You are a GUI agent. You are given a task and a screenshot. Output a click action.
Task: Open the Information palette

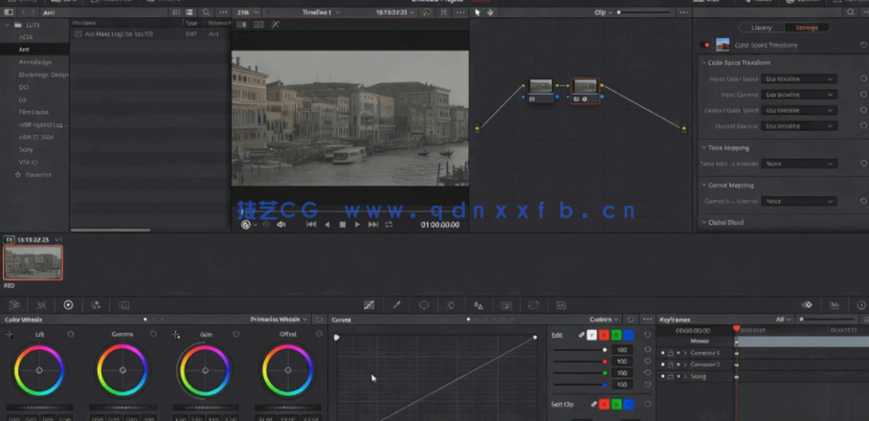(x=861, y=304)
